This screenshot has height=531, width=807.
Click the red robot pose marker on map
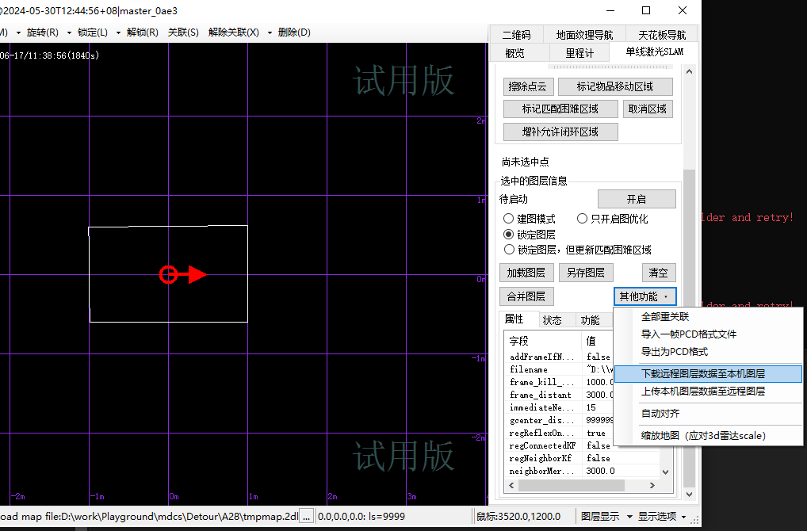(168, 275)
